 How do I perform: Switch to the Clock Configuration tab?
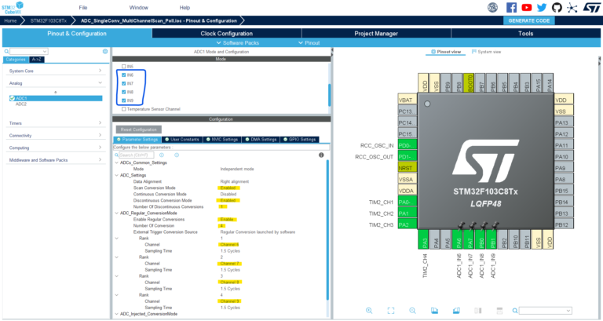tap(226, 34)
